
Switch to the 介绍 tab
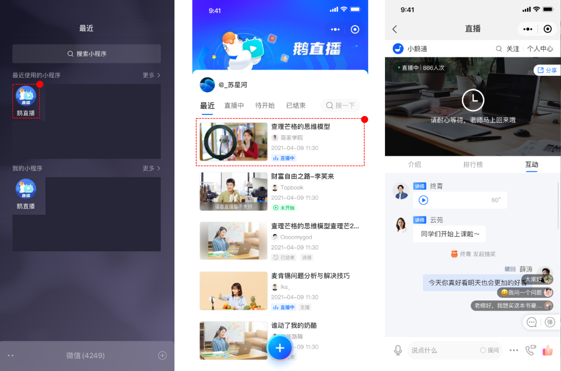tap(414, 165)
